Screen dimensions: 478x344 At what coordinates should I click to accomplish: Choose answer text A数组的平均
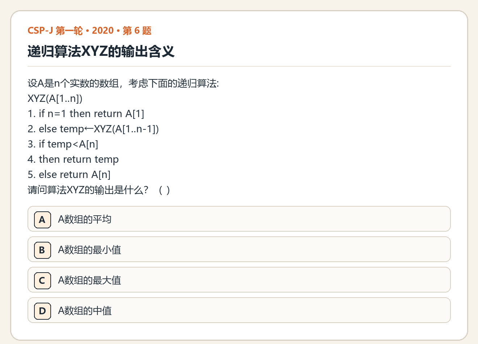[85, 219]
